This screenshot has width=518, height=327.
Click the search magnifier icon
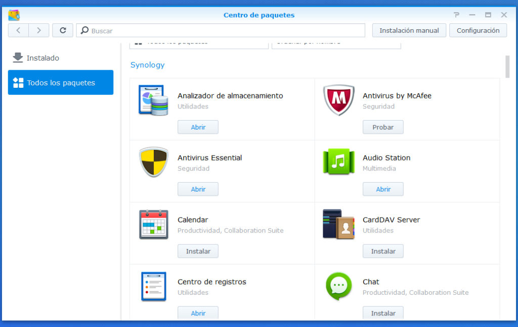tap(84, 30)
